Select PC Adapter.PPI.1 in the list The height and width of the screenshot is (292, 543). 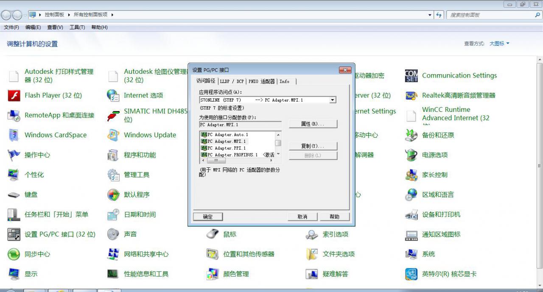[223, 148]
